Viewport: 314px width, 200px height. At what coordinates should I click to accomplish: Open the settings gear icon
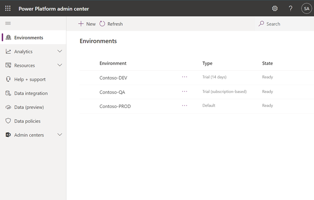coord(275,9)
